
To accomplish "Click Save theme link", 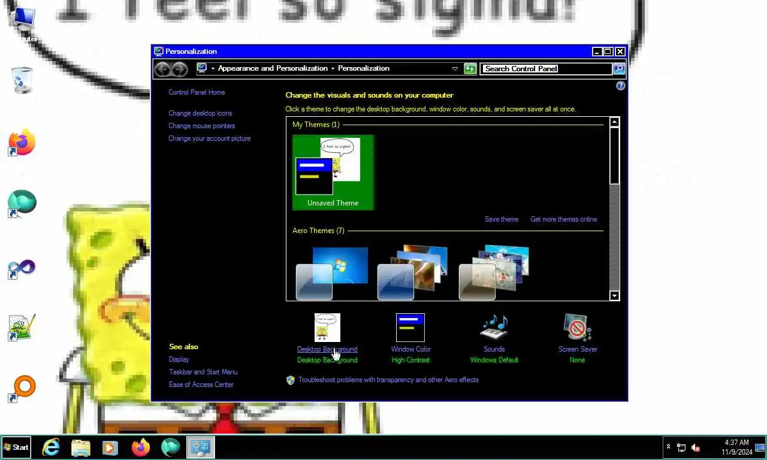I will click(502, 219).
